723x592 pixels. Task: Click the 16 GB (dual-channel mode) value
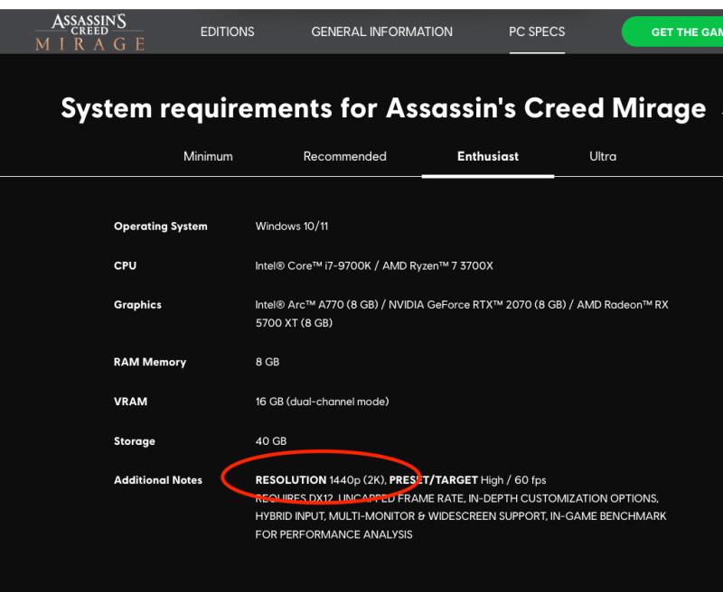(x=323, y=402)
